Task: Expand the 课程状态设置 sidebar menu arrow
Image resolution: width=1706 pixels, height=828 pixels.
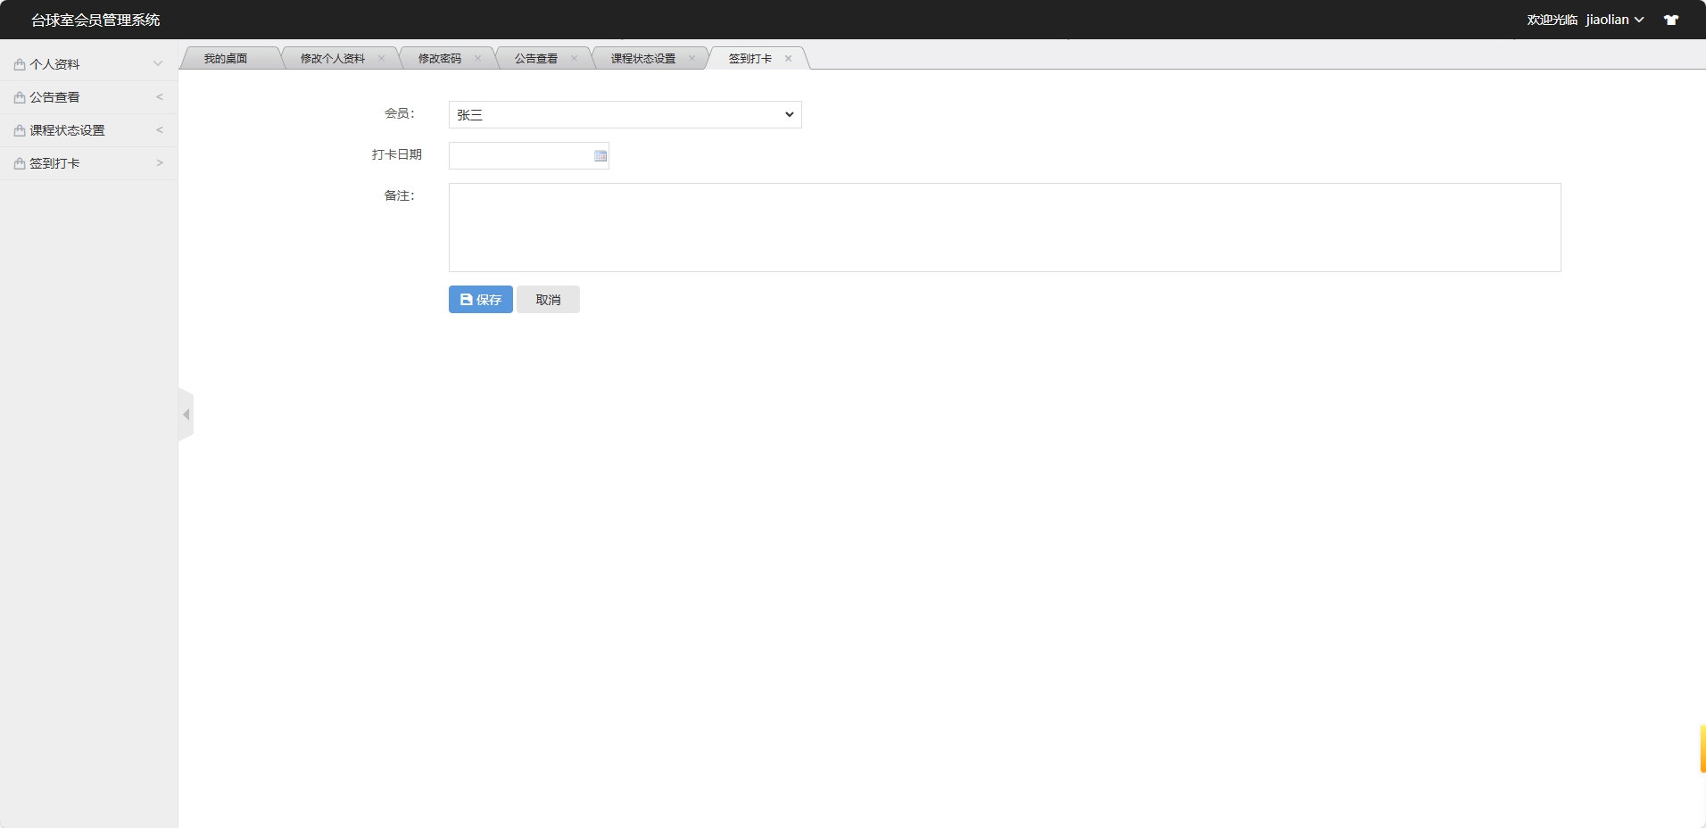Action: (x=160, y=129)
